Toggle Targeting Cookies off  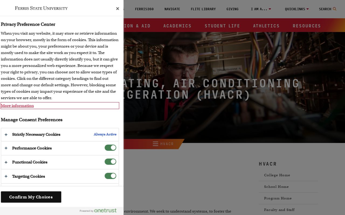111,176
